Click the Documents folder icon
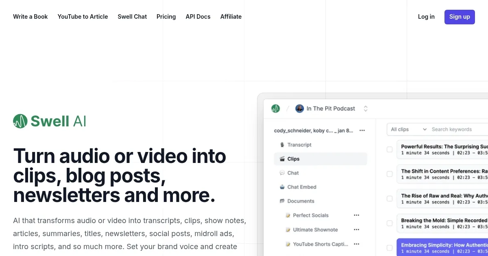 pos(282,201)
